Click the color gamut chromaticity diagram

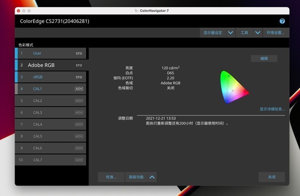234,87
